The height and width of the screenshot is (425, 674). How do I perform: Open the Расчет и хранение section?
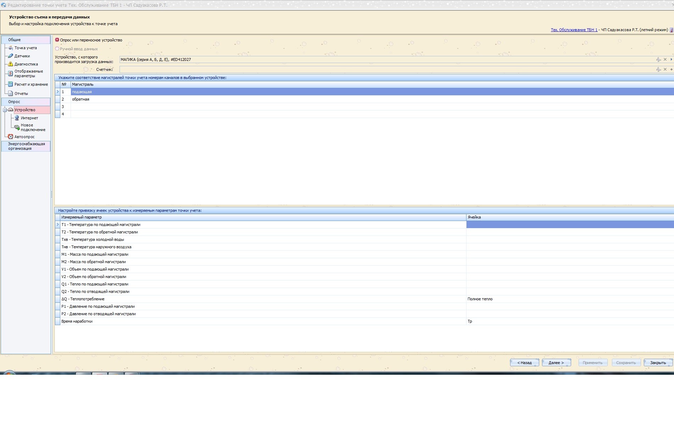[31, 84]
